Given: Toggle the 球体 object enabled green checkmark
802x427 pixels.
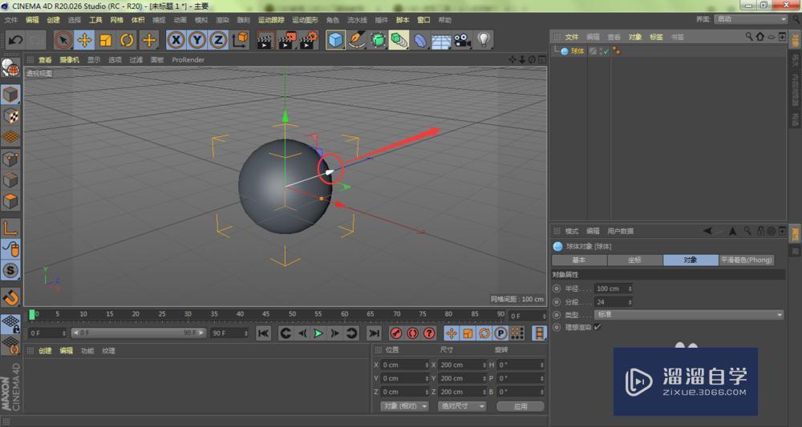Looking at the screenshot, I should coord(606,51).
